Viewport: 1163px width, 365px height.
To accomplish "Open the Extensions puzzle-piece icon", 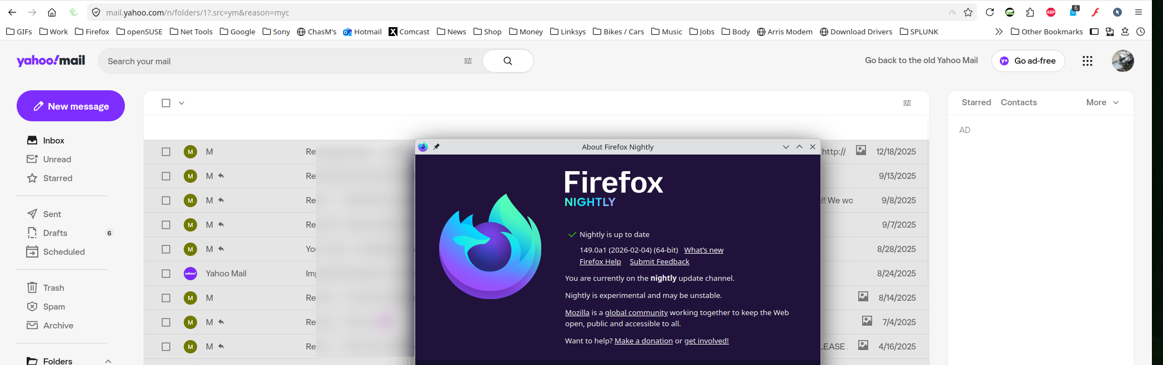I will click(1030, 12).
